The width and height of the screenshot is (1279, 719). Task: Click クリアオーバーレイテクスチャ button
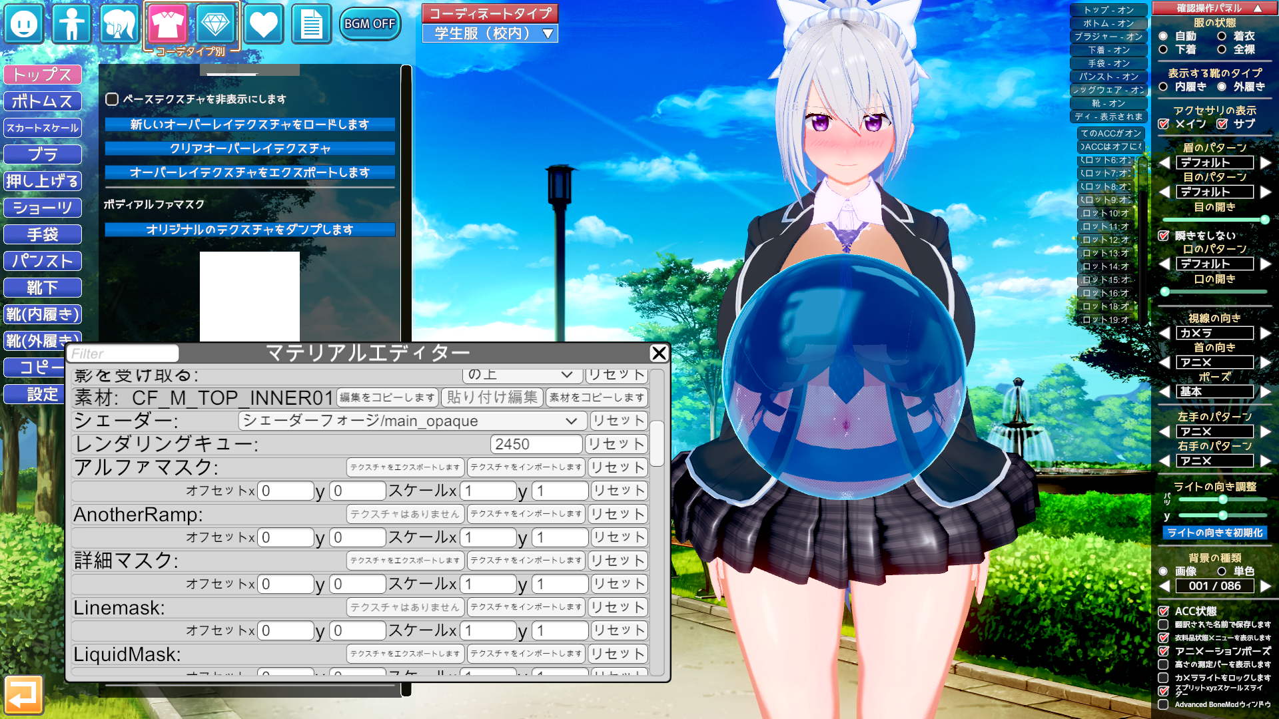pos(250,148)
